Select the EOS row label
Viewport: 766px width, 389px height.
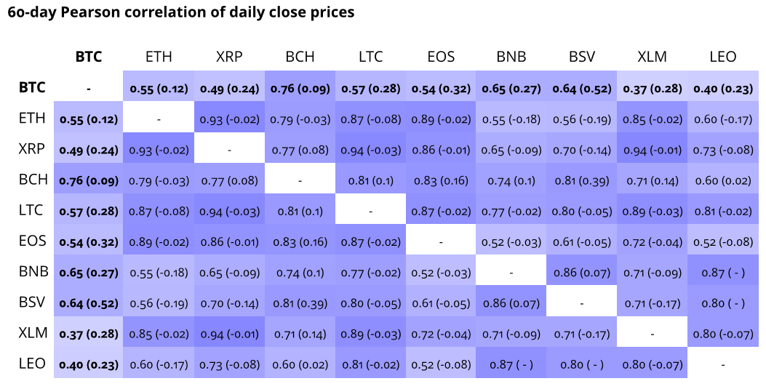(x=33, y=241)
